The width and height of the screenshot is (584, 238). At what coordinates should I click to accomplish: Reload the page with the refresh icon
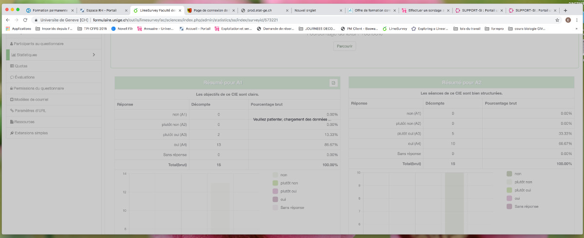click(x=25, y=20)
